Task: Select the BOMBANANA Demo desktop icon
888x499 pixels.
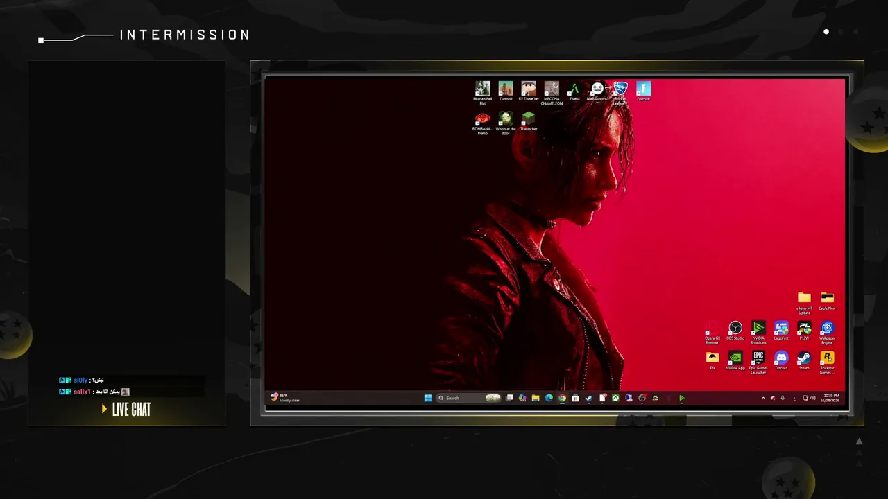Action: (483, 123)
